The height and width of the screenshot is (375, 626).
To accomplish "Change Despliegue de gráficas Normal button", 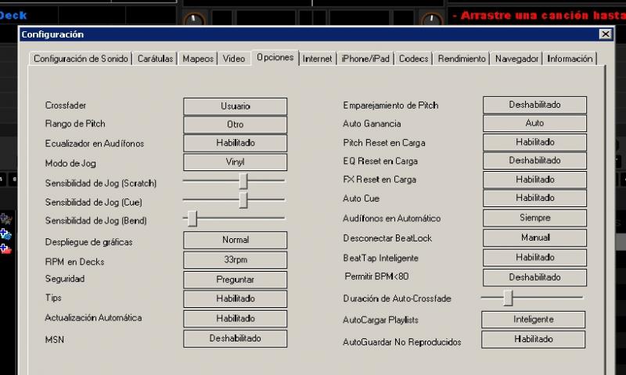I will (236, 240).
